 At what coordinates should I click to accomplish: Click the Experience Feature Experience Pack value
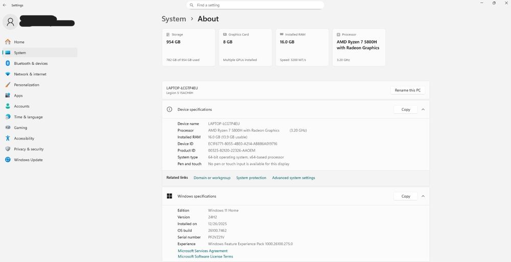[250, 244]
